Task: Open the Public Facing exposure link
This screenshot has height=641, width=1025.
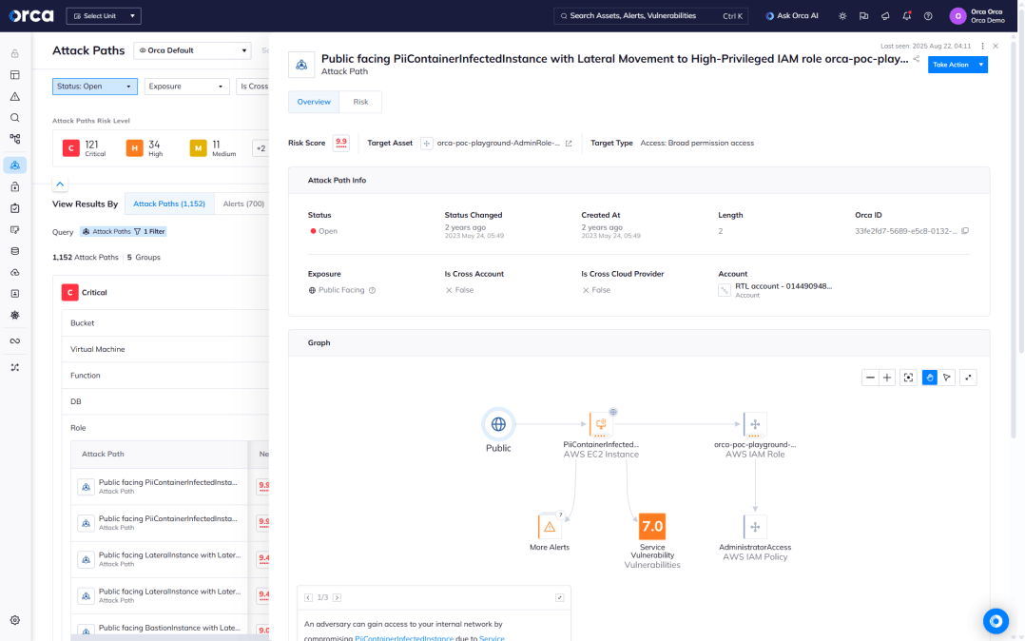Action: (x=341, y=290)
